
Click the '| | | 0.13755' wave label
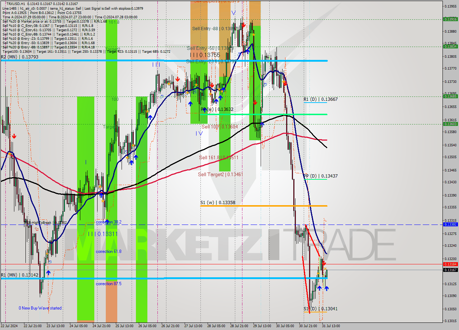coord(205,55)
